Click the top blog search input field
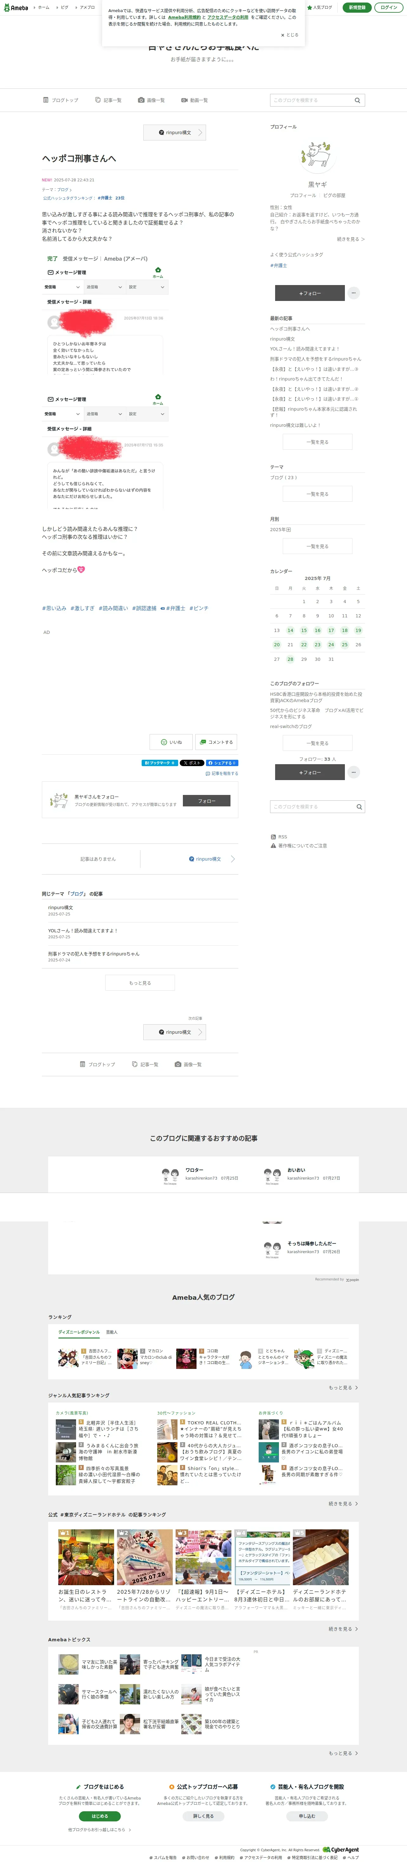Viewport: 407px width, 1862px height. coord(311,101)
